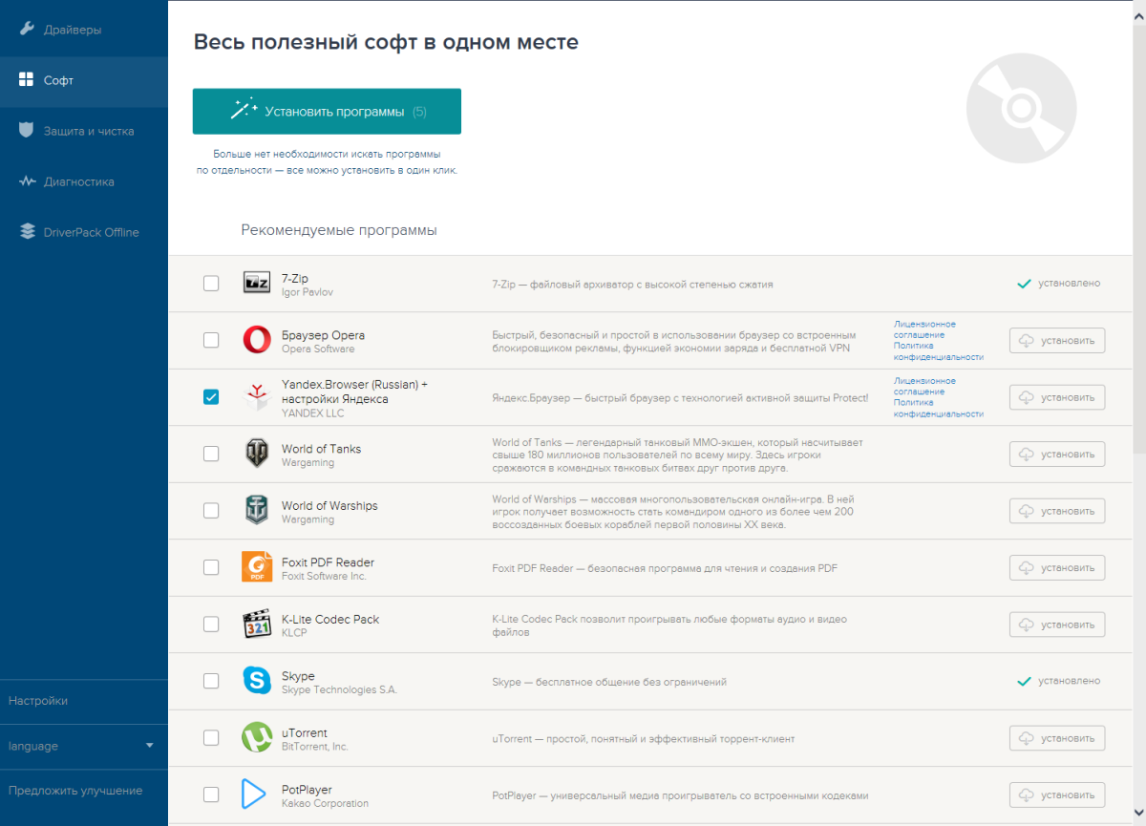
Task: Open the Диагностика section
Action: [x=84, y=181]
